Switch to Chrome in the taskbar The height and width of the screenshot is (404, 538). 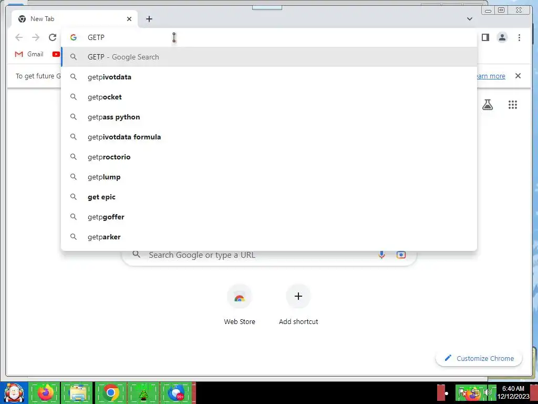coord(110,392)
